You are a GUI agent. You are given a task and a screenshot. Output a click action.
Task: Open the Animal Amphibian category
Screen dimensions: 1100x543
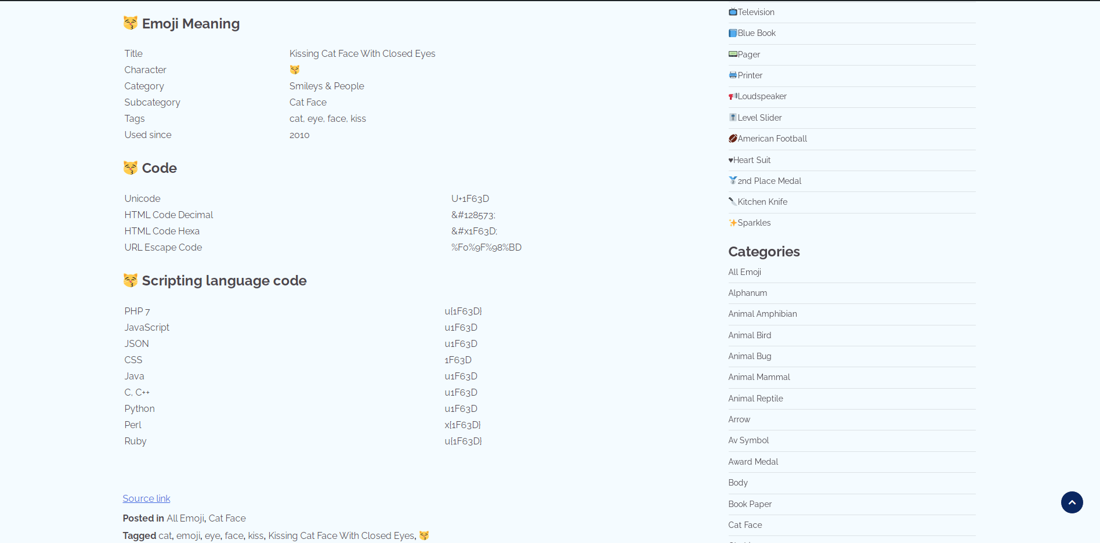[x=763, y=314]
